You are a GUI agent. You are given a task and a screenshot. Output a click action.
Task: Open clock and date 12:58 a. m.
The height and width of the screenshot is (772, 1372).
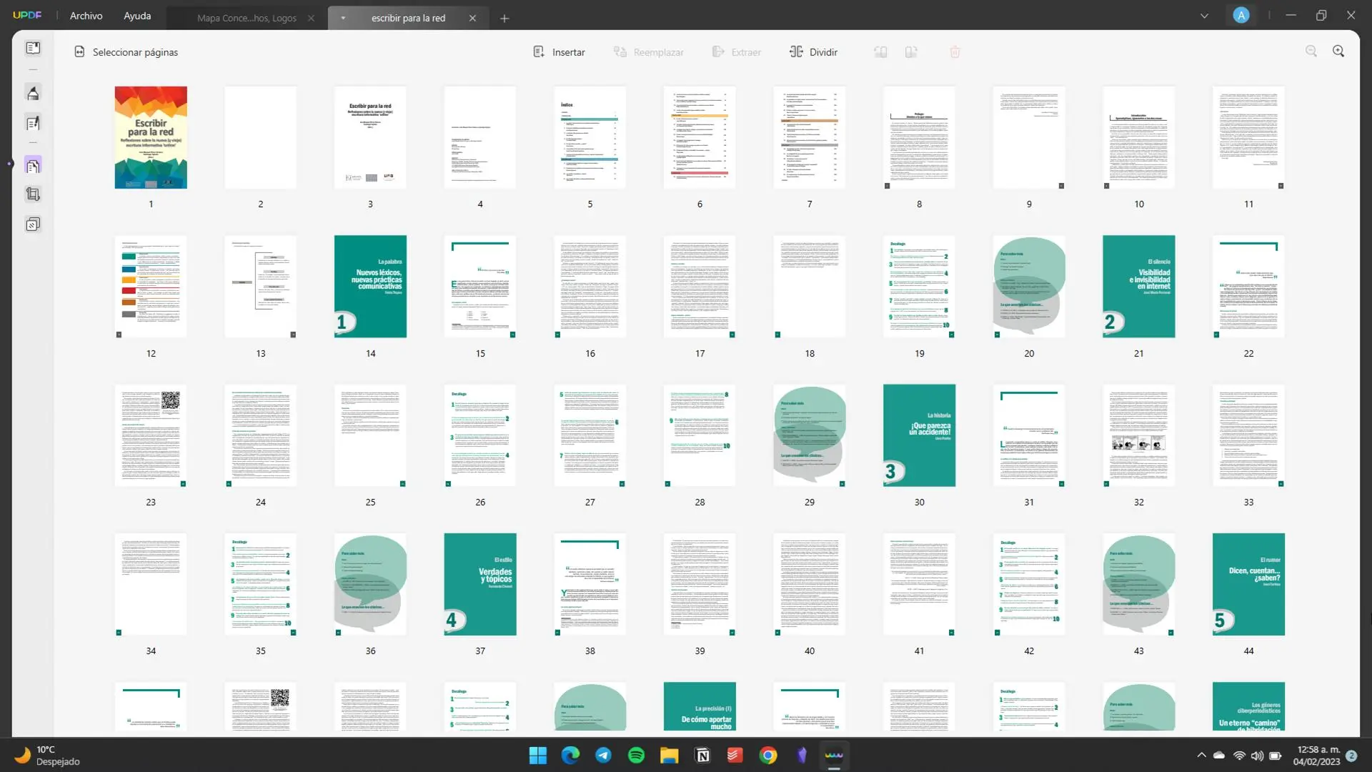click(1316, 756)
